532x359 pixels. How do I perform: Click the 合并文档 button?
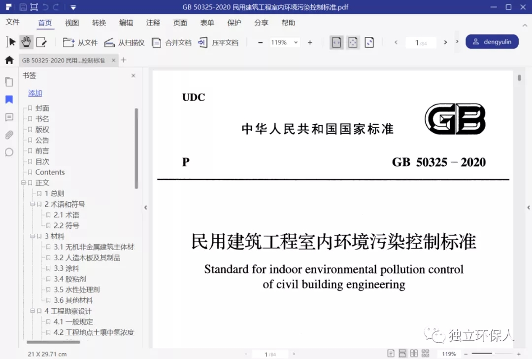coord(172,42)
